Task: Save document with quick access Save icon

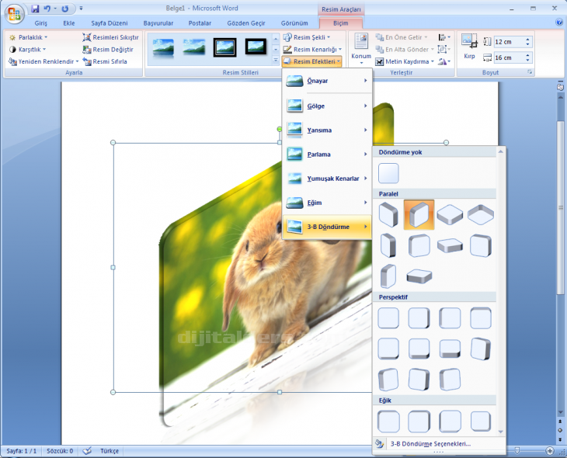Action: 35,9
